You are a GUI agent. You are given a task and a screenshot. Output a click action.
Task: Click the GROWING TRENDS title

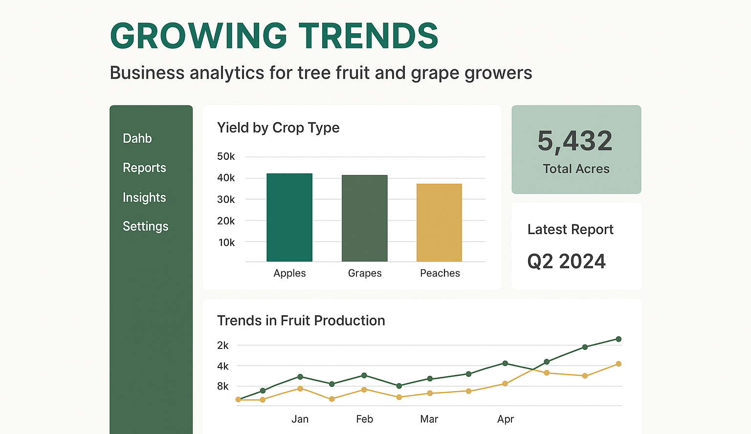tap(274, 36)
